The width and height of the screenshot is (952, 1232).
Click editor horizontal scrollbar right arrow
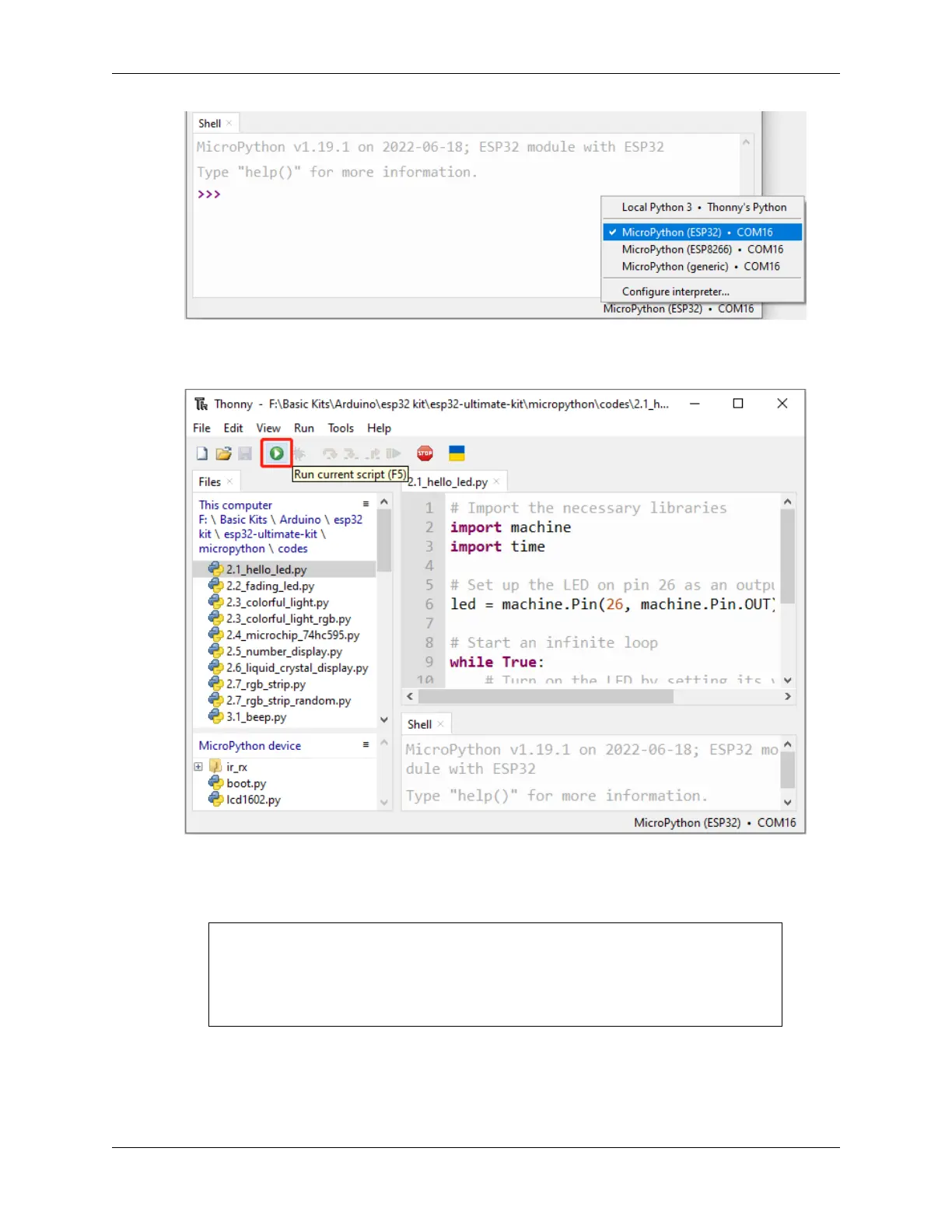point(788,696)
